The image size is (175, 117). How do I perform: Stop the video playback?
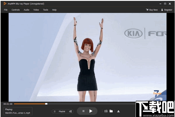coord(83,111)
